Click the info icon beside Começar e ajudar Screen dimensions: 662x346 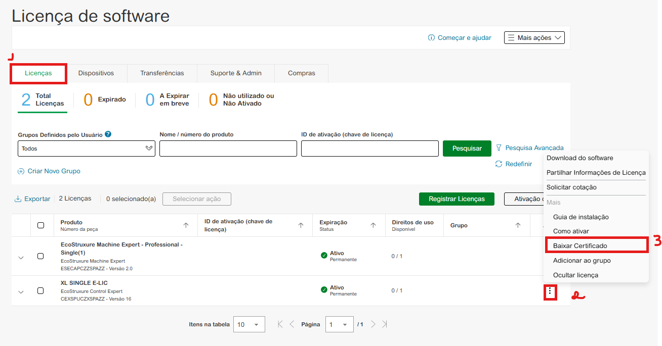pos(431,38)
